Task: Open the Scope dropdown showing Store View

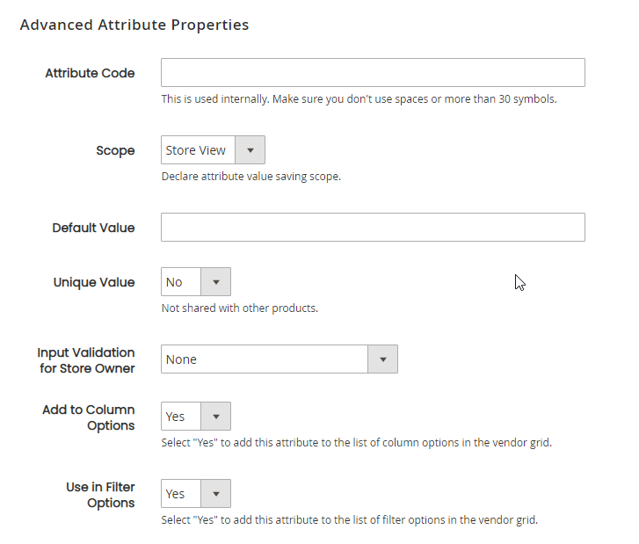Action: 213,150
